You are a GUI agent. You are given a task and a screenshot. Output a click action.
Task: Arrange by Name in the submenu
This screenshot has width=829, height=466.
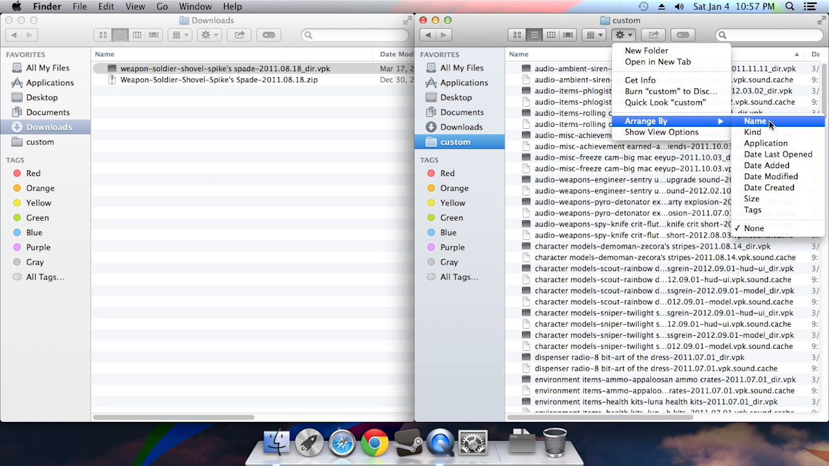[x=777, y=121]
